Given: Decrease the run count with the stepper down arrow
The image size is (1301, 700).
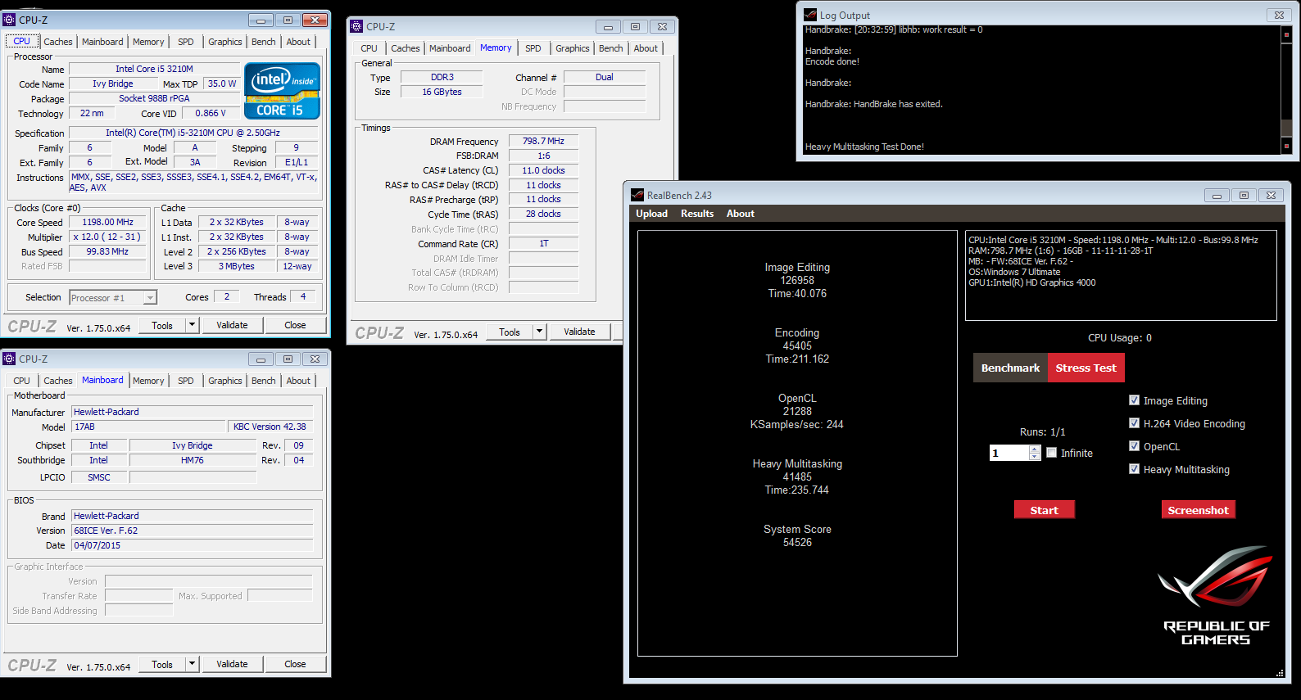Looking at the screenshot, I should 1035,457.
